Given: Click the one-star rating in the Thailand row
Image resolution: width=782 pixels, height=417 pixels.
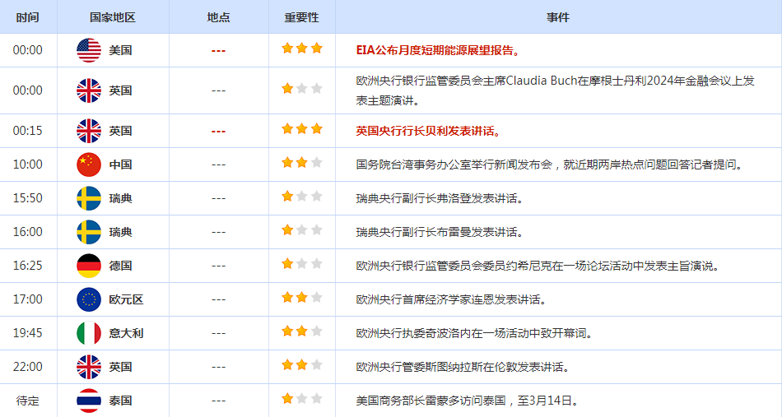Looking at the screenshot, I should (x=302, y=399).
